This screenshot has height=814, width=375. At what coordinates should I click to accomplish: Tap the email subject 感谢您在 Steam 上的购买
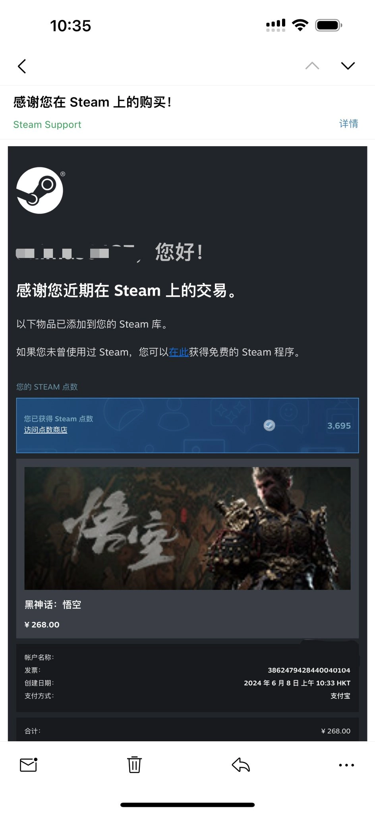pyautogui.click(x=93, y=102)
